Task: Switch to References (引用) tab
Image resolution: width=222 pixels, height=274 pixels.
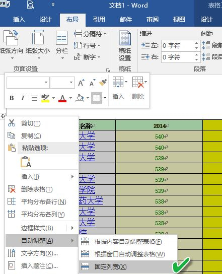Action: click(99, 20)
